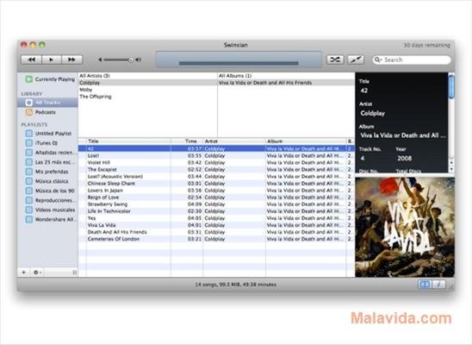Select the track The Escapist
Image resolution: width=472 pixels, height=345 pixels.
216,169
